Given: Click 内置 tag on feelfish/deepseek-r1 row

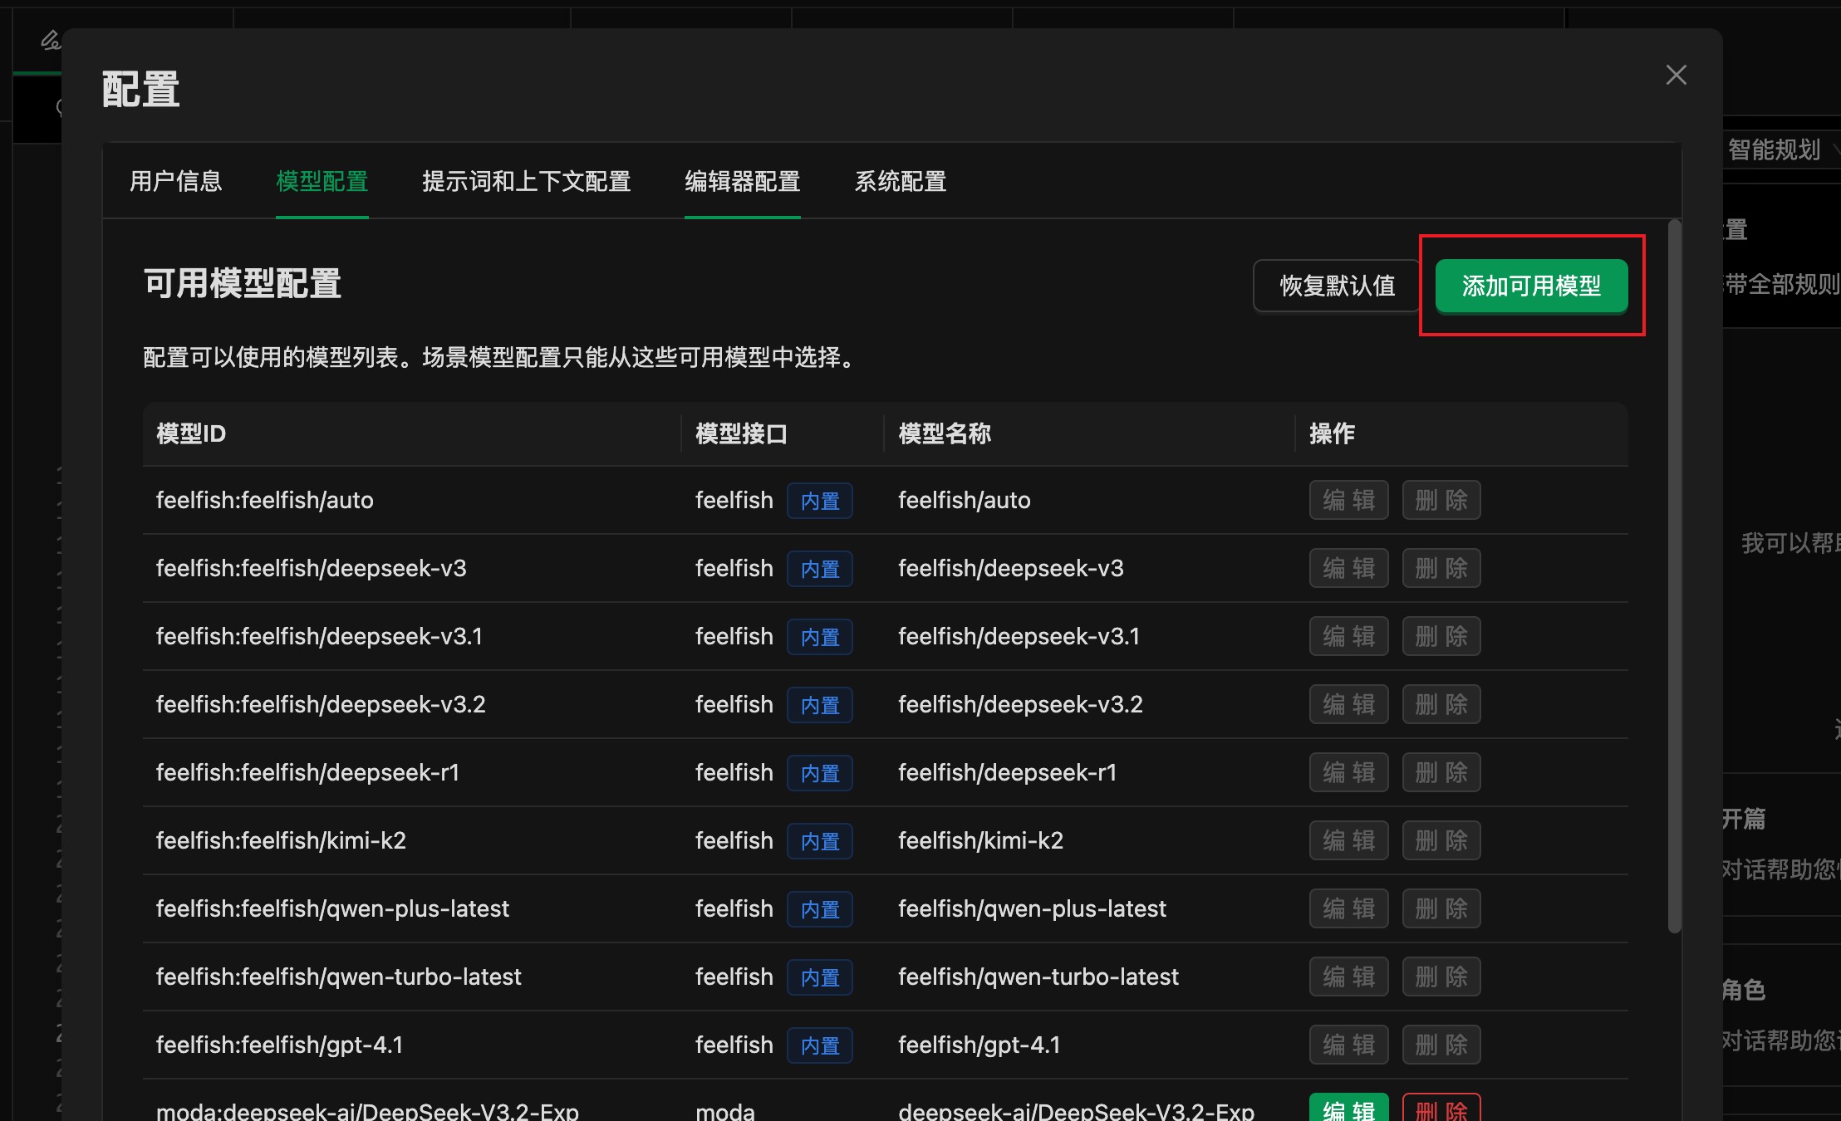Looking at the screenshot, I should pos(820,773).
